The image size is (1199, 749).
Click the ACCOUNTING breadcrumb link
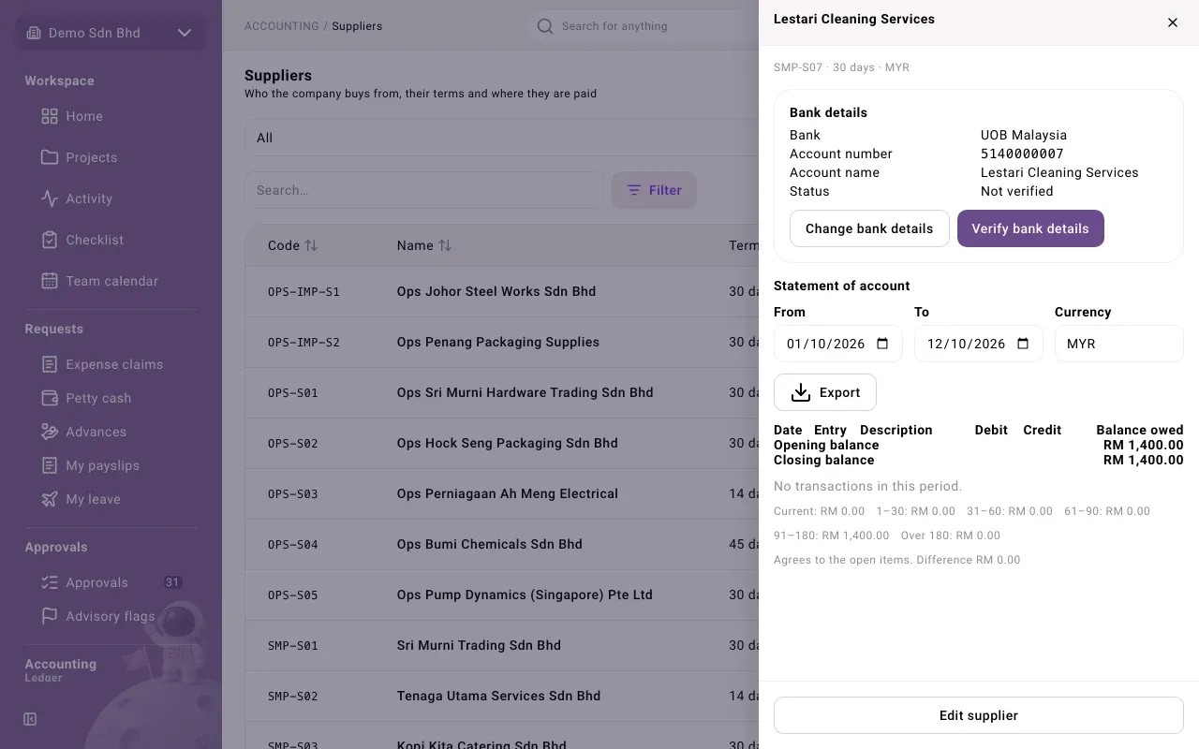[x=282, y=26]
